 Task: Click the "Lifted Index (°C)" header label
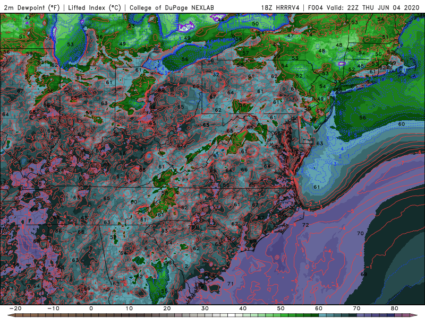pos(95,7)
